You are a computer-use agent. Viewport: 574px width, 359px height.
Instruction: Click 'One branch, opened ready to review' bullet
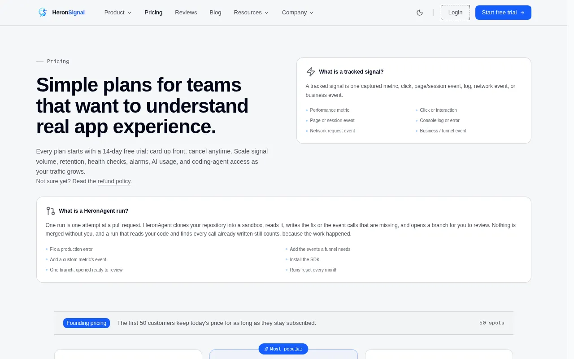(x=86, y=270)
